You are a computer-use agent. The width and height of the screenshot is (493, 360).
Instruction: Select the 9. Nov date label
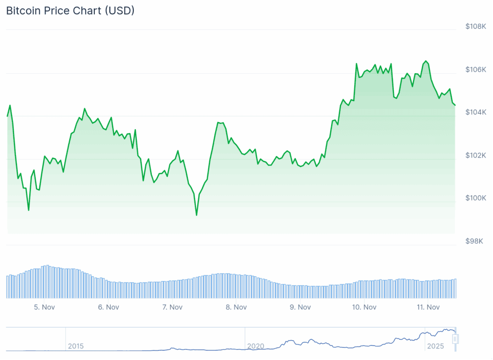300,307
